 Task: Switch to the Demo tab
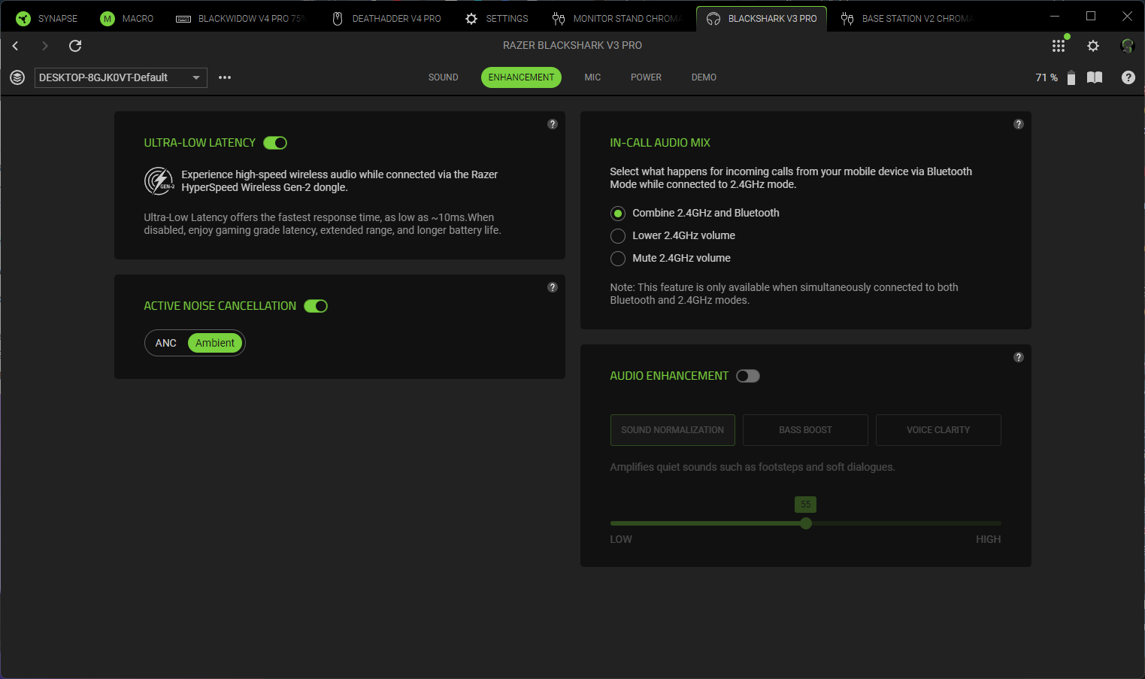coord(704,77)
